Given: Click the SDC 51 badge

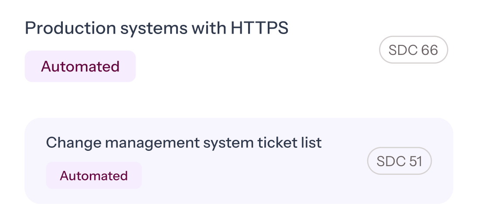Looking at the screenshot, I should coord(399,161).
